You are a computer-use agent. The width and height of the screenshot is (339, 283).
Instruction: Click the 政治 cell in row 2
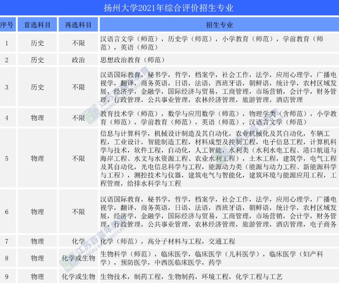[78, 59]
